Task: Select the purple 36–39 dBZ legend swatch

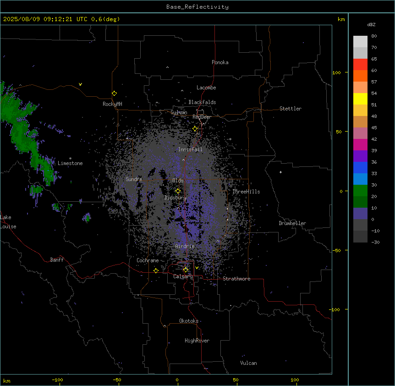Action: click(360, 156)
